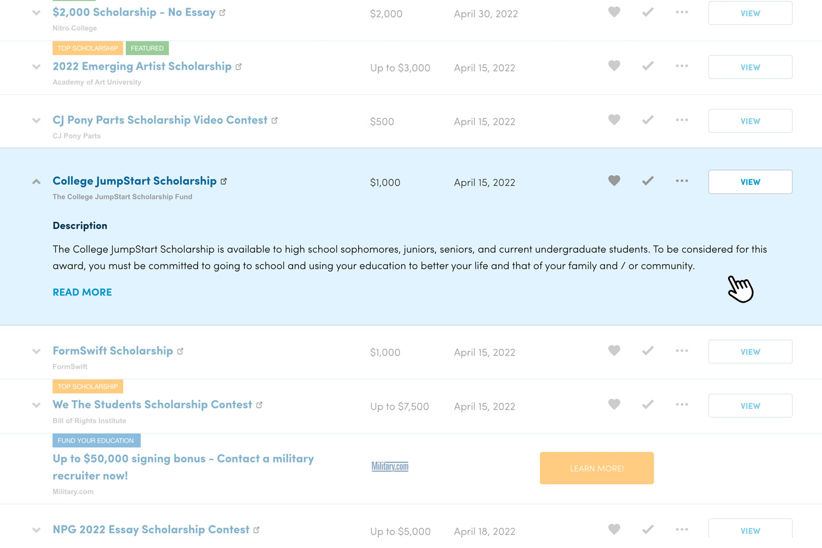822x548 pixels.
Task: Open the options menu for FormSwift Scholarship
Action: pos(682,351)
